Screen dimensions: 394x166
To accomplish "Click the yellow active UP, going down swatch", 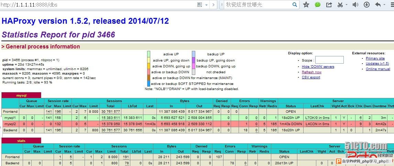I will click(x=149, y=60).
